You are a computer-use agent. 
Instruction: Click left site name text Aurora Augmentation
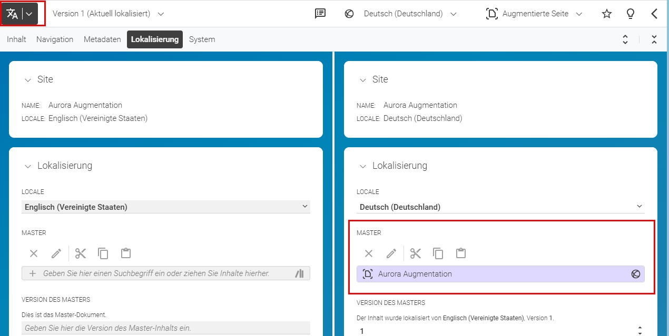click(x=85, y=105)
